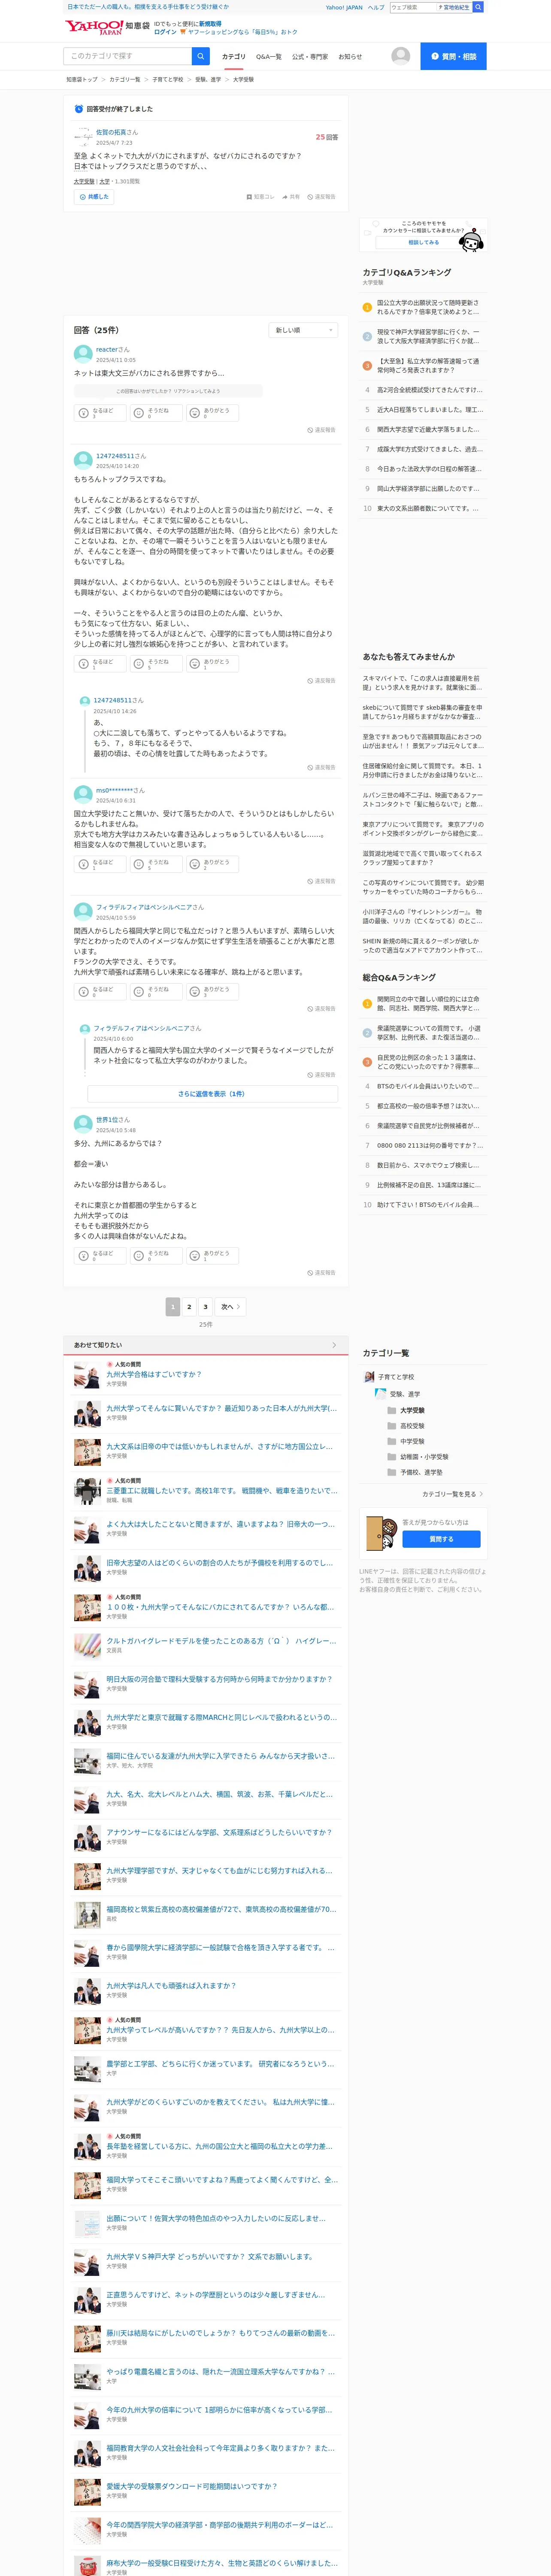Click 共有 share icon on question
The width and height of the screenshot is (551, 2576).
tap(291, 197)
